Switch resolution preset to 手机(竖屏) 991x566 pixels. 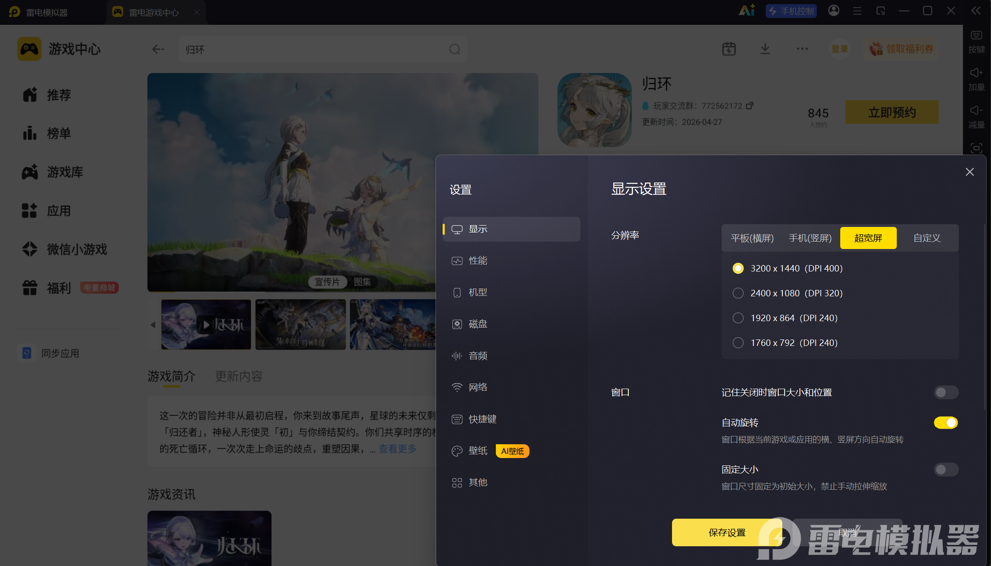[x=810, y=238]
